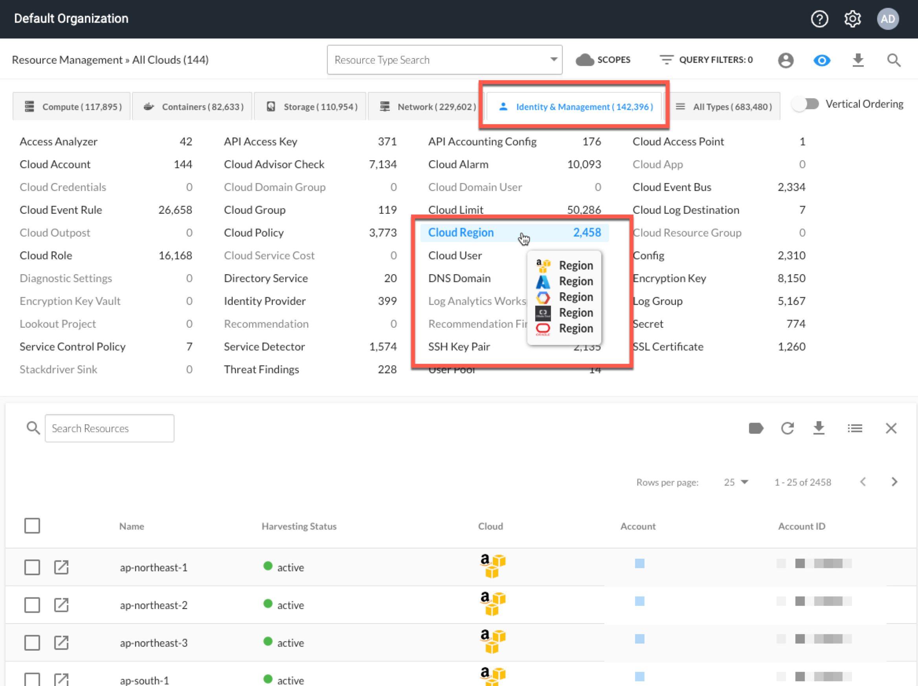The height and width of the screenshot is (686, 918).
Task: Click the tag label icon
Action: click(x=756, y=428)
